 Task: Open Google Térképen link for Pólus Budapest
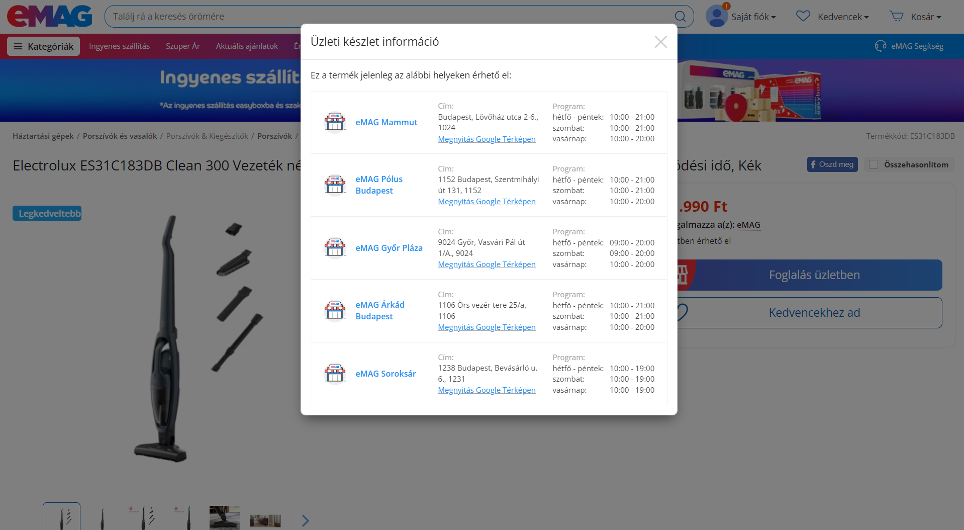coord(487,202)
